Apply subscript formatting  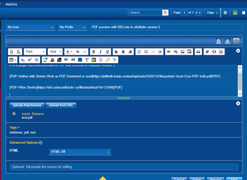coord(23,60)
